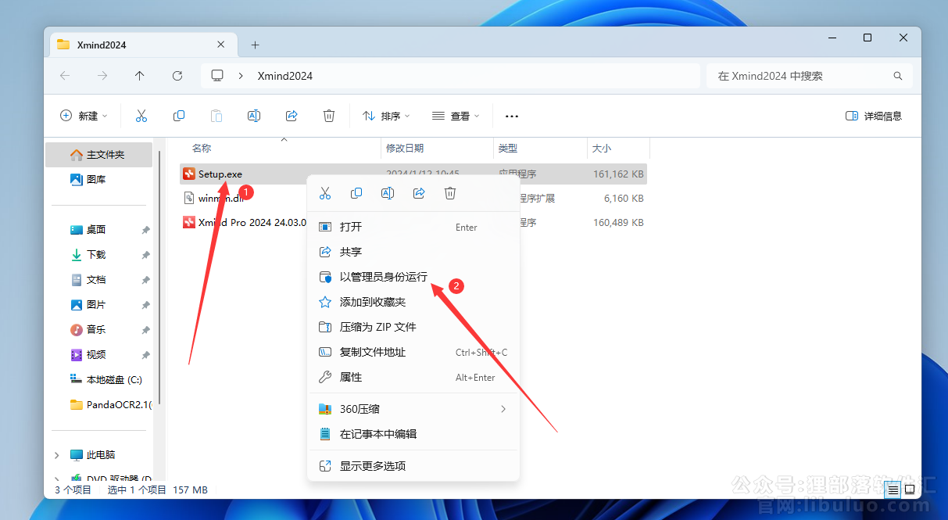This screenshot has height=520, width=948.
Task: Choose 以管理员身份运行
Action: 413,277
